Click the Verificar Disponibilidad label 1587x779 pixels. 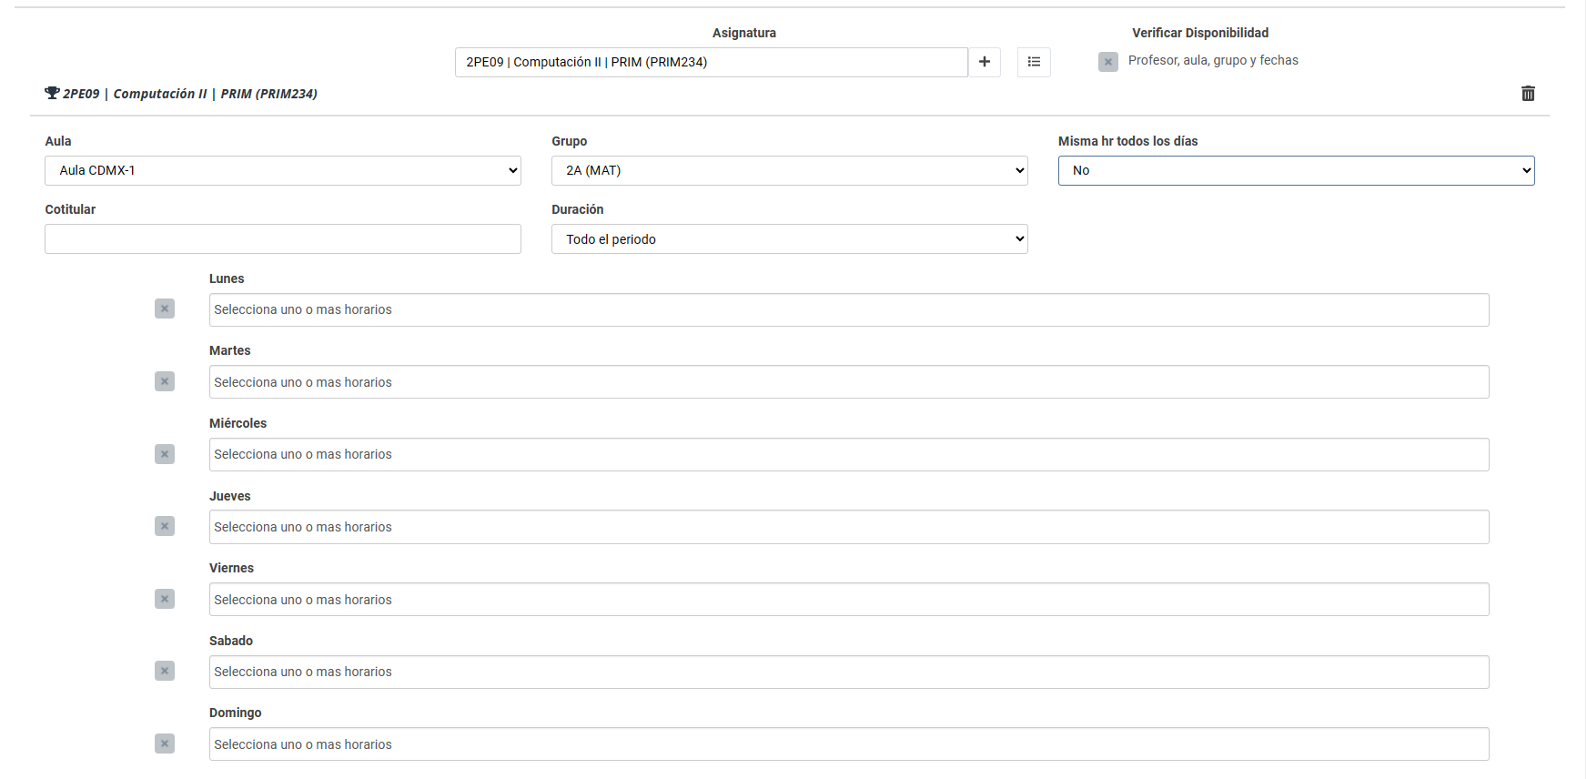1200,33
